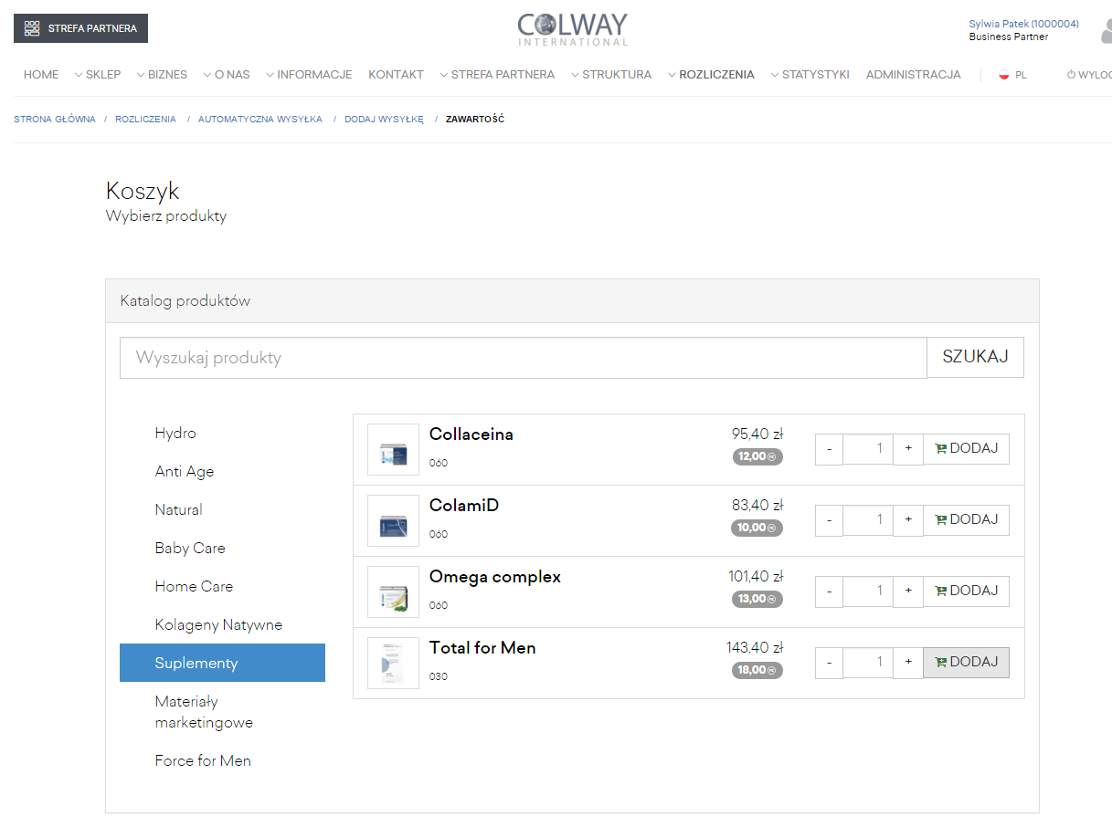Open the Colway International logo

click(x=573, y=28)
